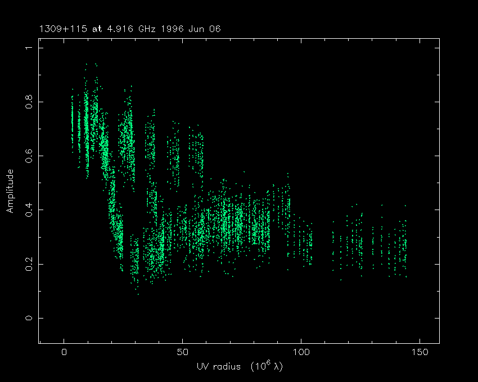Select the x-axis tick label '50'
Viewport: 478px width, 382px height.
click(x=183, y=352)
